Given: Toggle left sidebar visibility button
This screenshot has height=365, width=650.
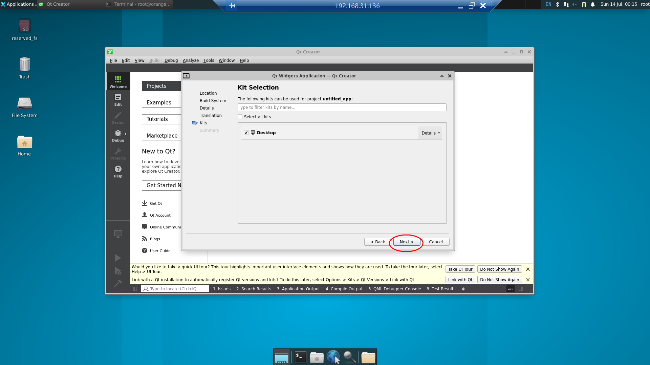Looking at the screenshot, I should 135,289.
